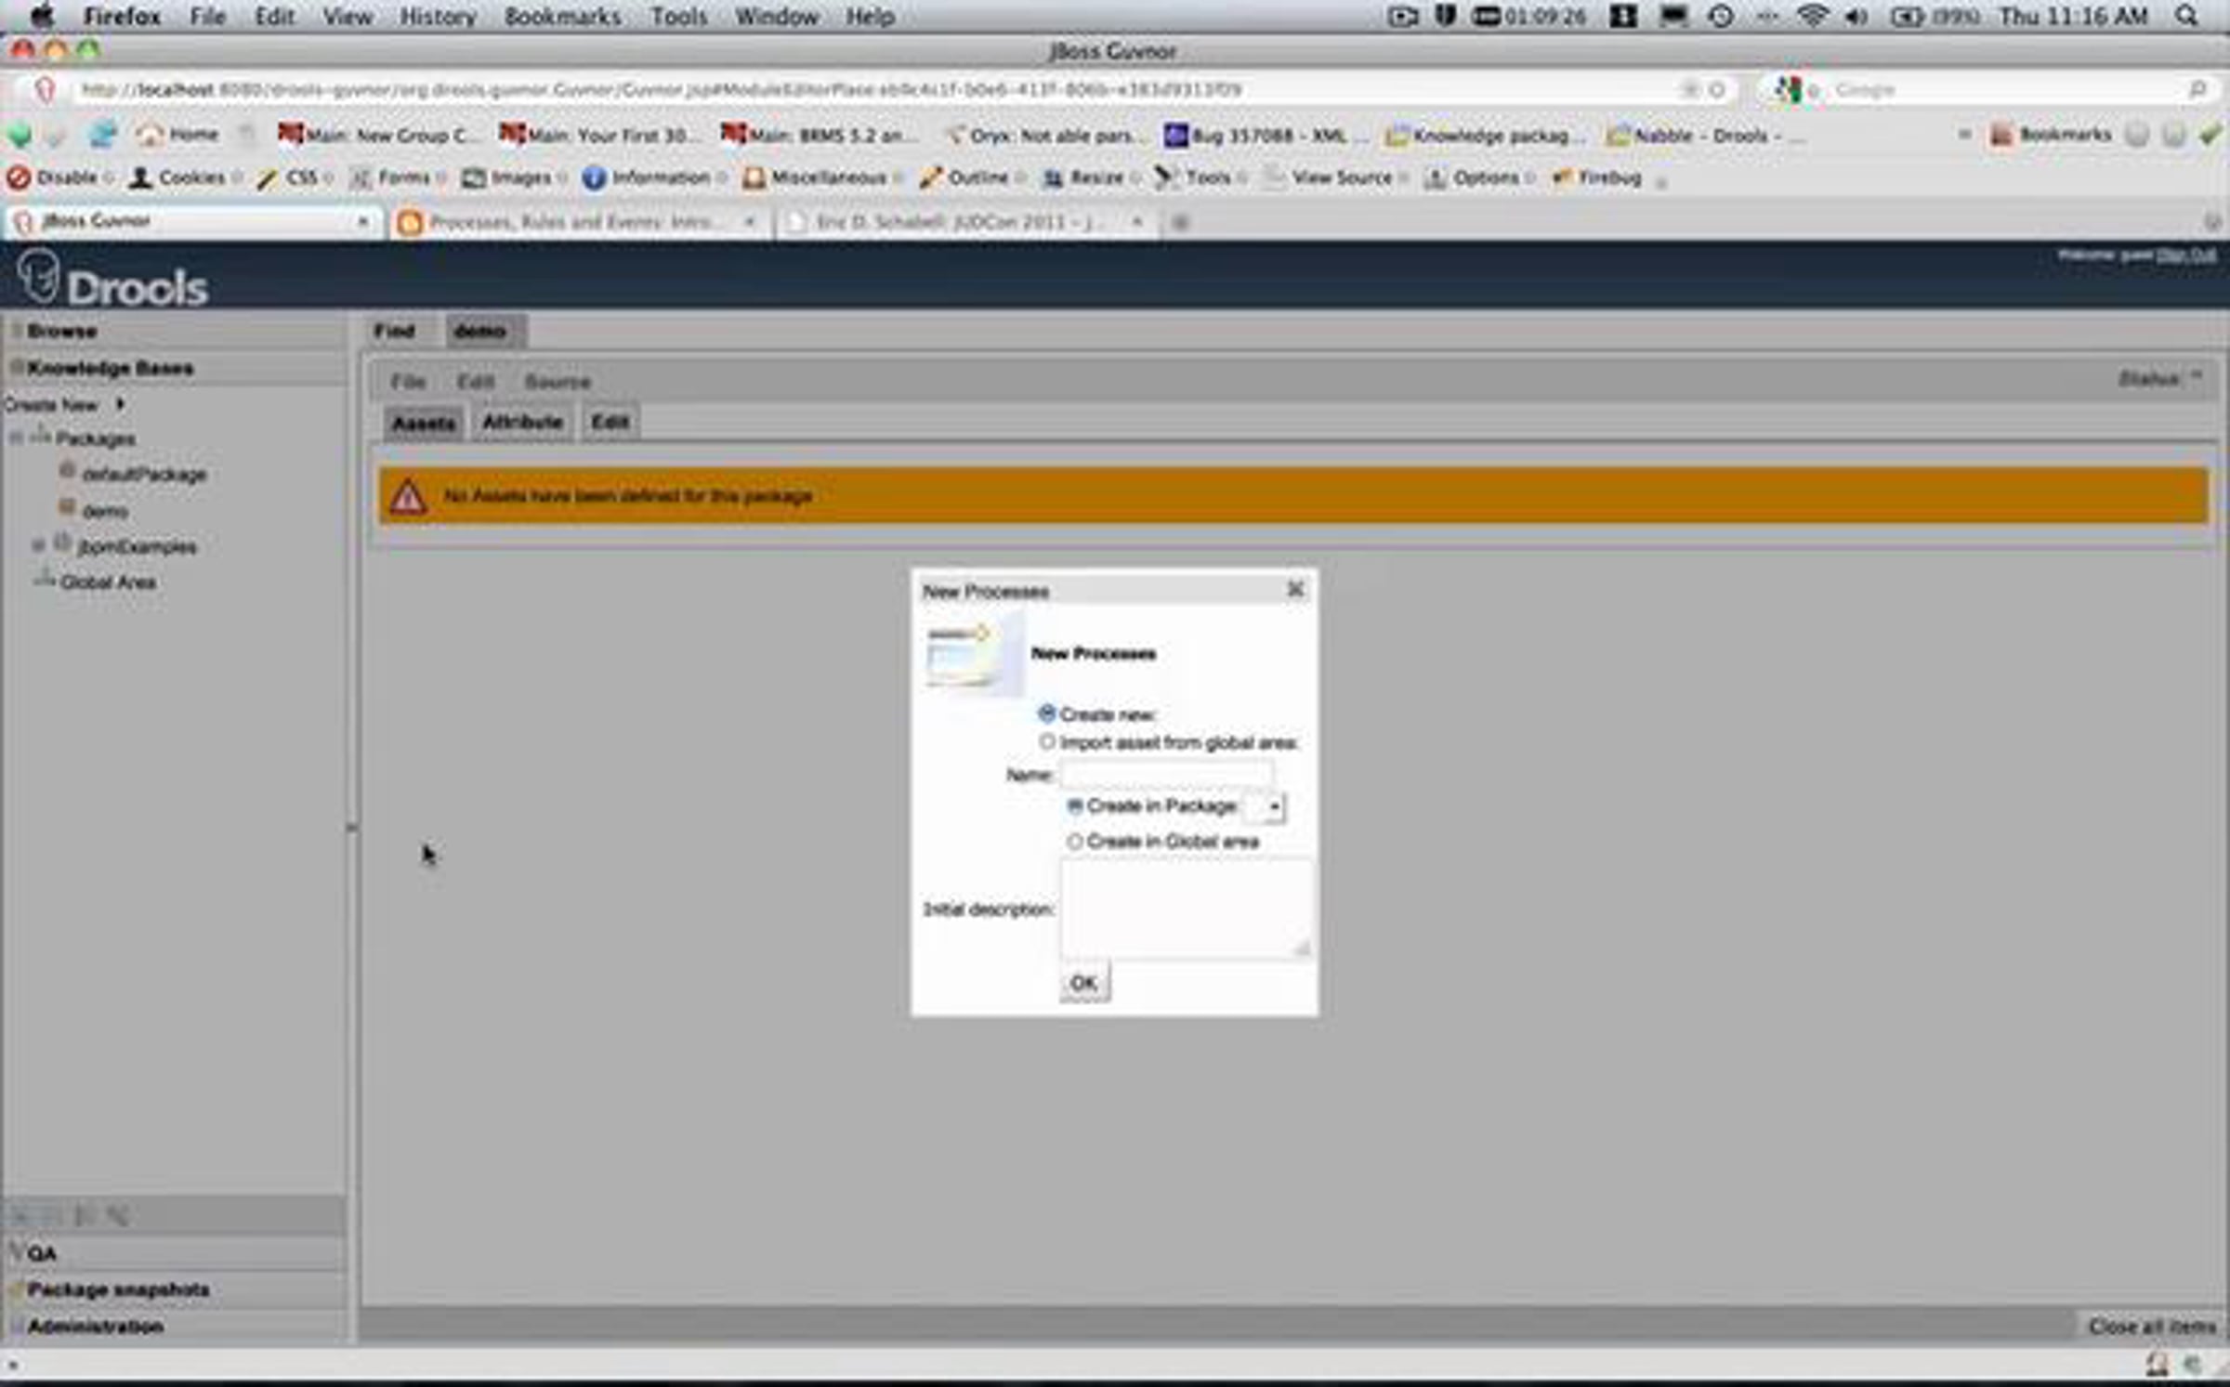Open the Knowledge packag... bookmark
2230x1387 pixels.
pyautogui.click(x=1486, y=136)
